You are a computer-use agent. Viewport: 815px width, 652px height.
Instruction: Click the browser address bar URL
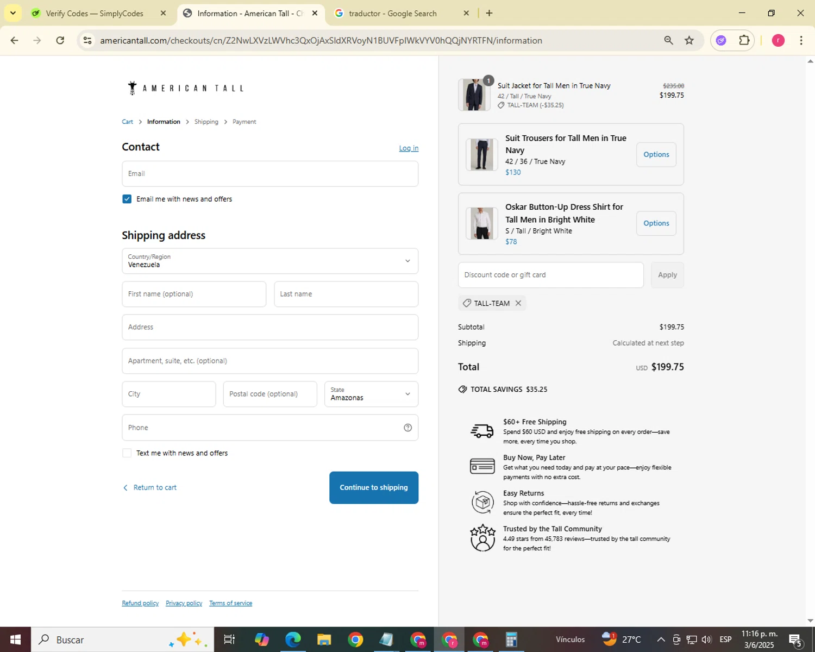point(321,40)
